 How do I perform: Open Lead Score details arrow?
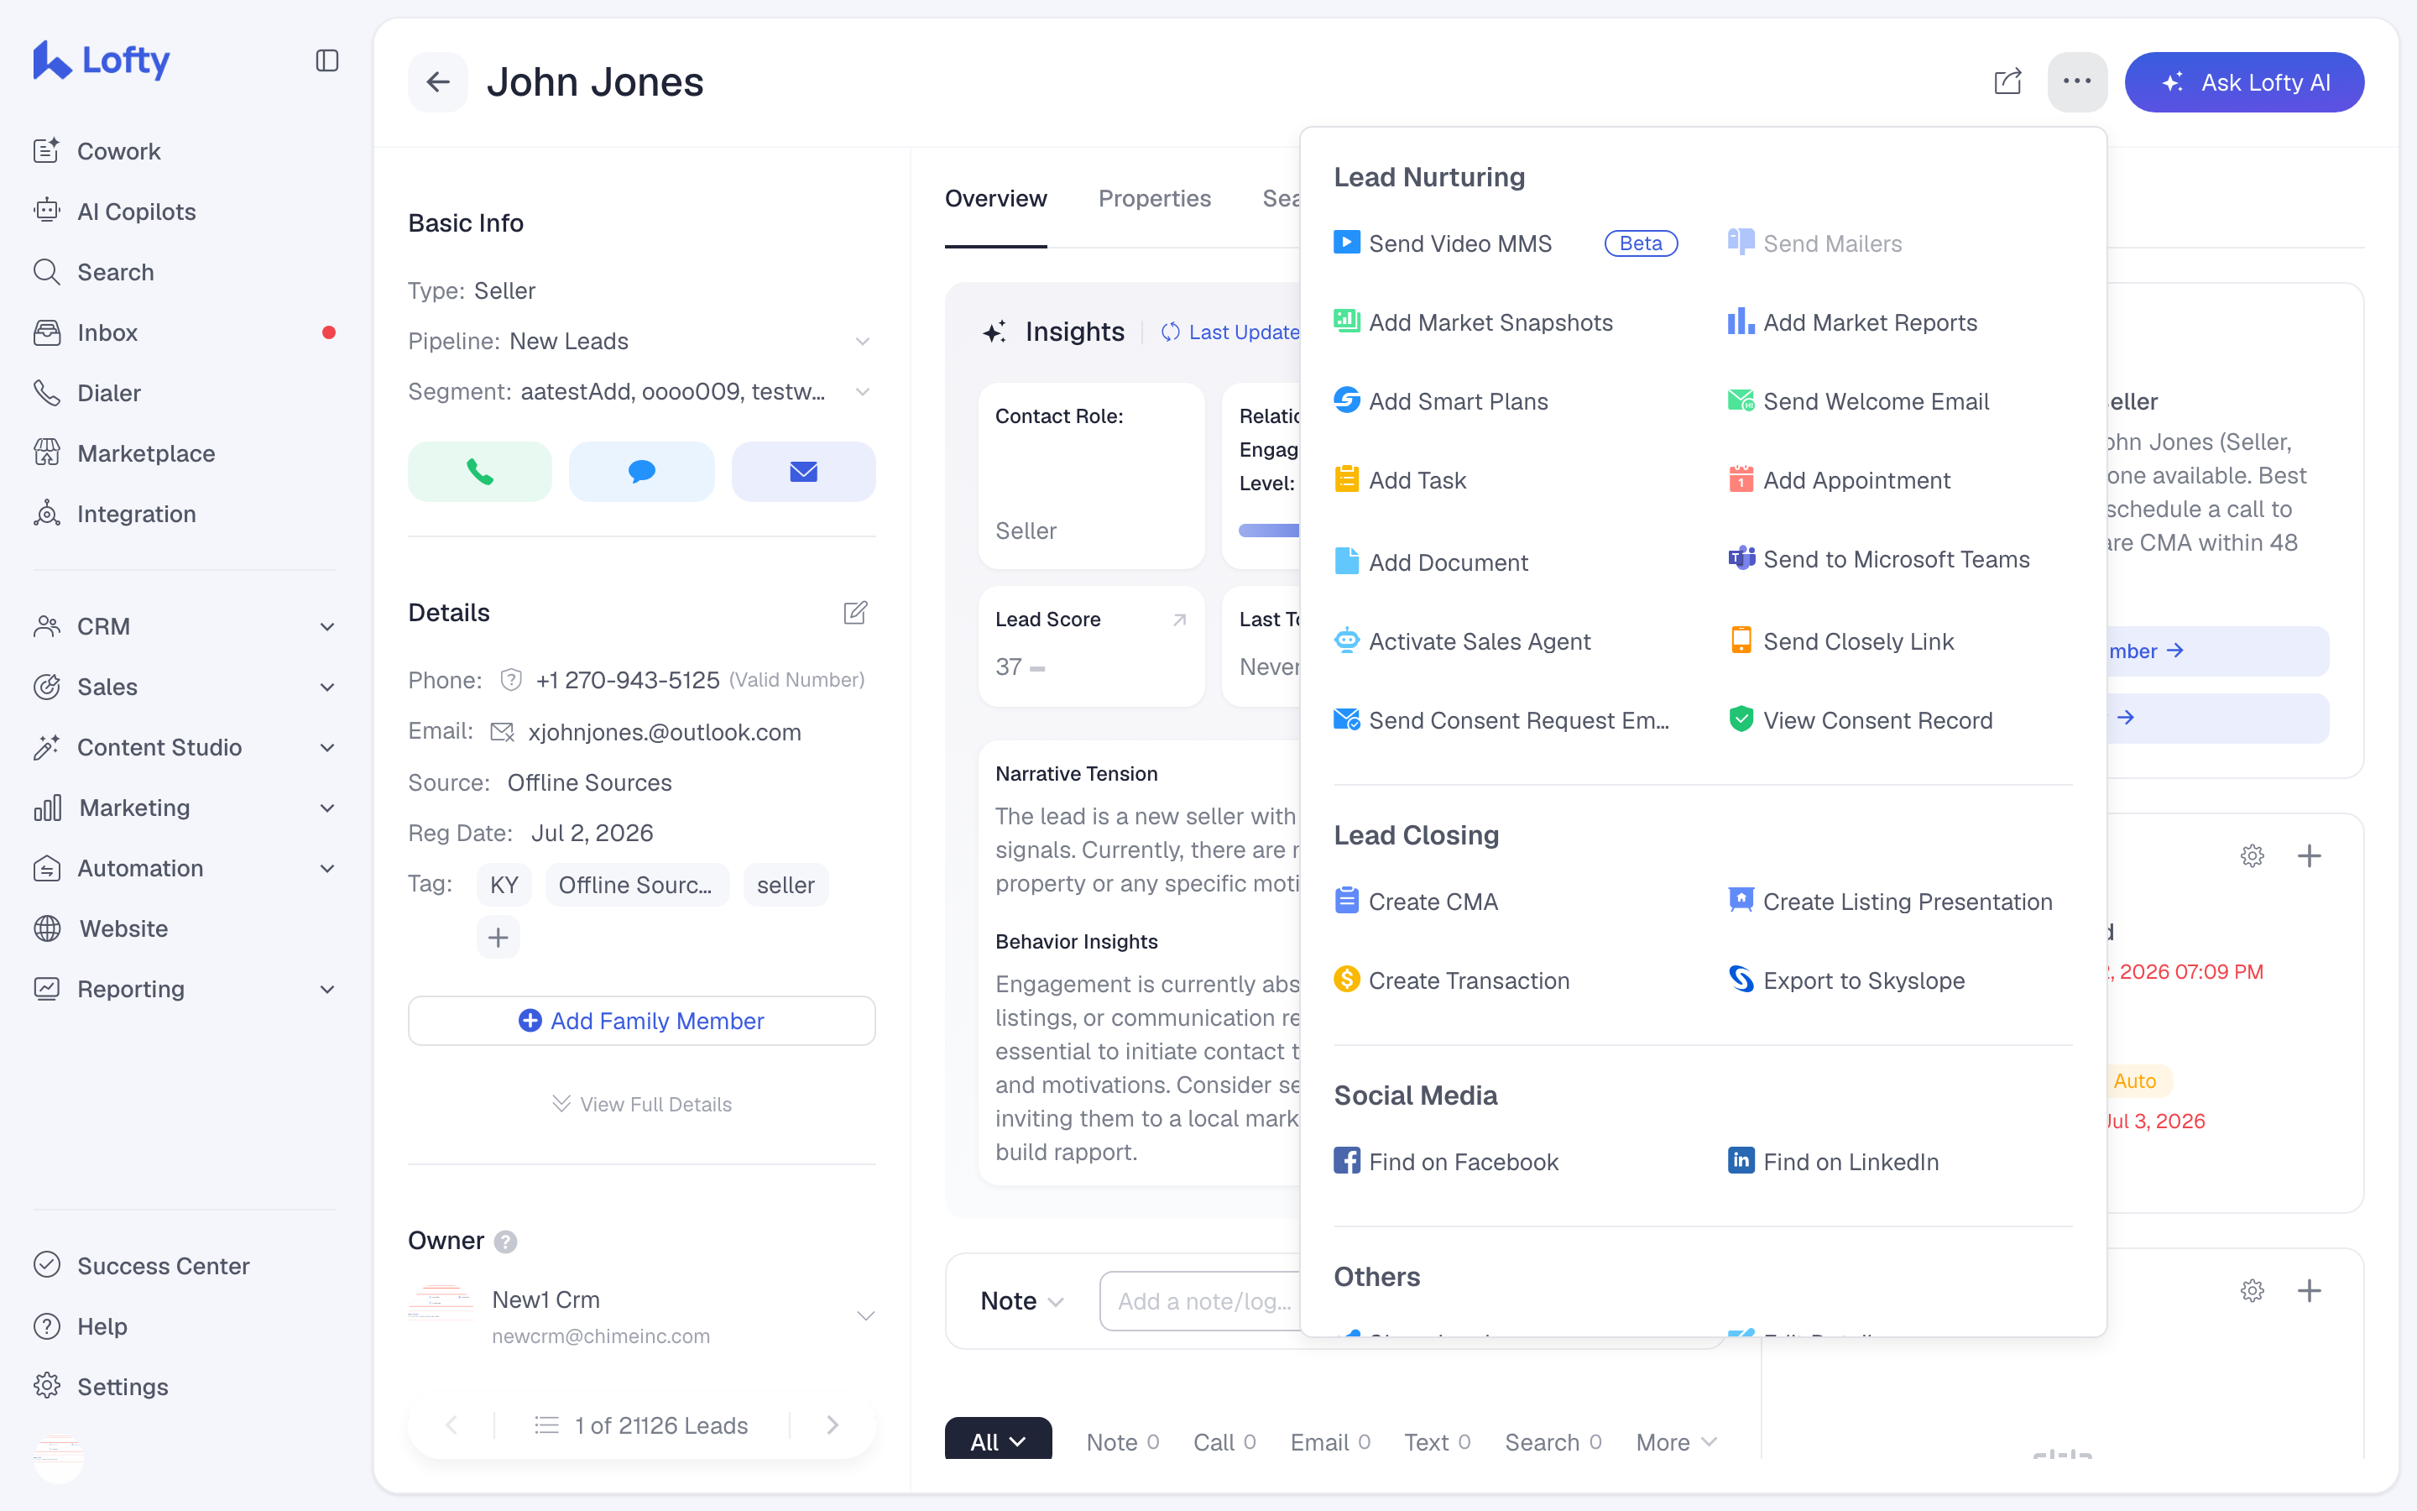[1179, 620]
